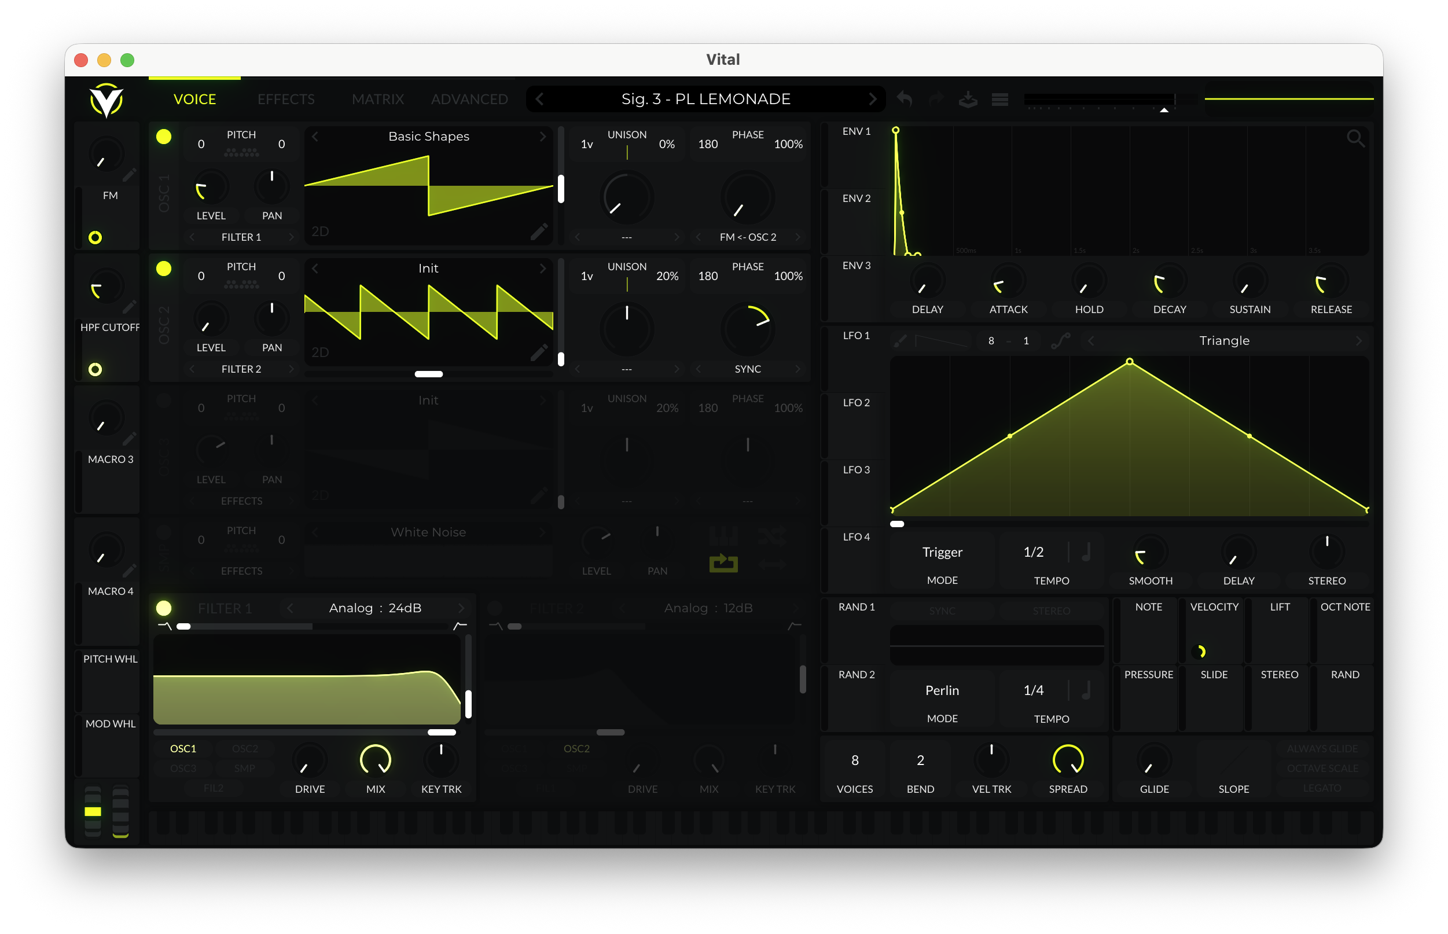Click the OSC 1 wavetable position slider

561,186
